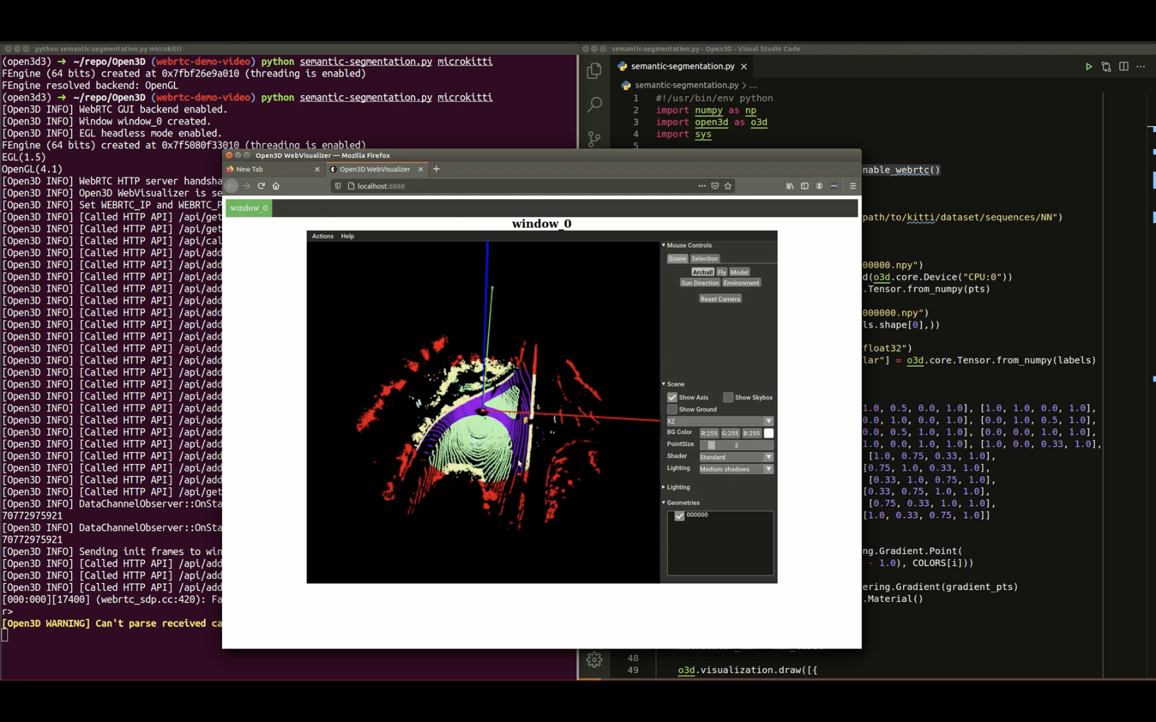Bookmark this page with star icon

[x=728, y=186]
